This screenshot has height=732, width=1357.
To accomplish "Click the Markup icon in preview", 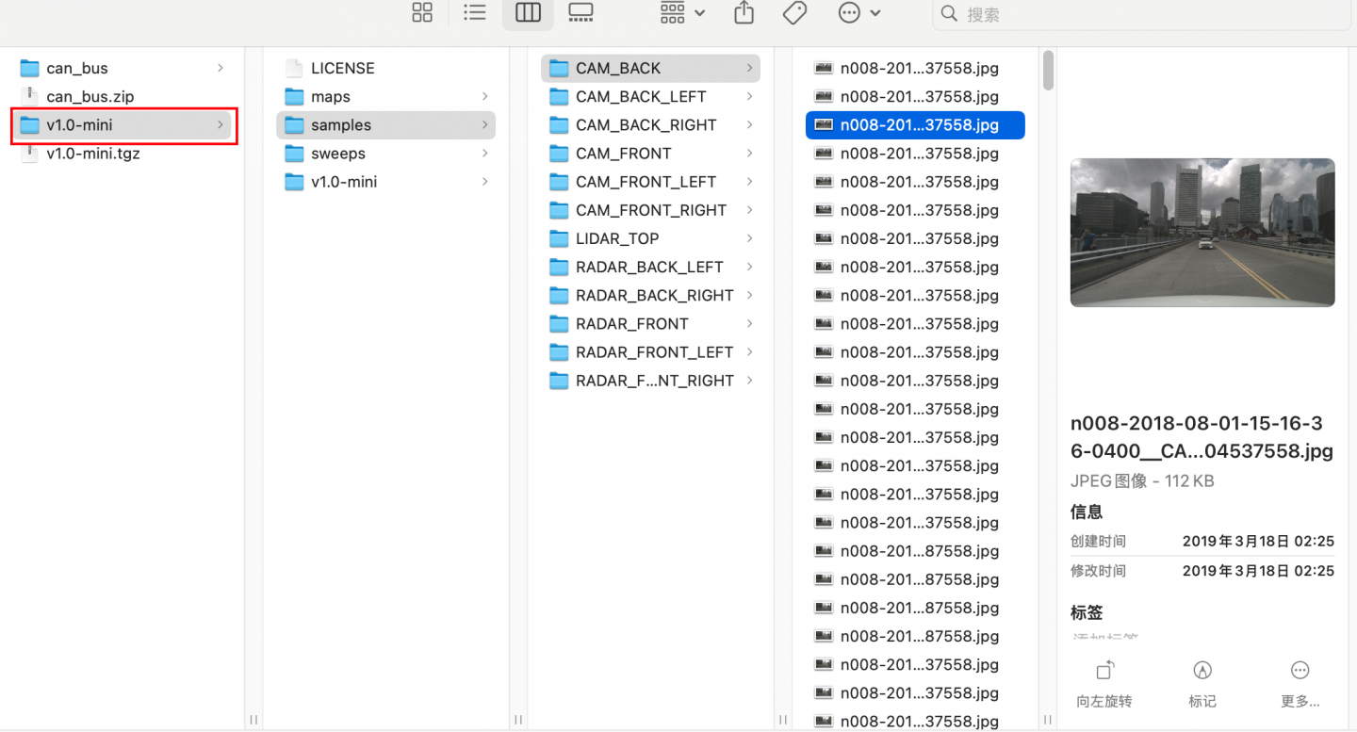I will (1202, 681).
